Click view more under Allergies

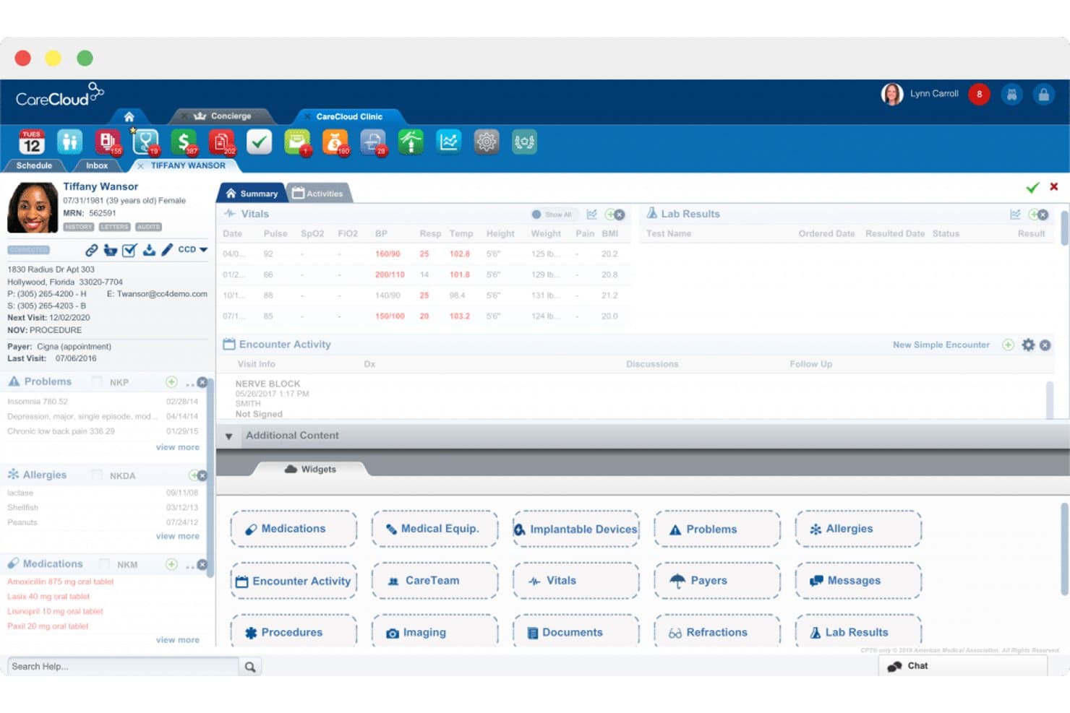click(x=178, y=536)
